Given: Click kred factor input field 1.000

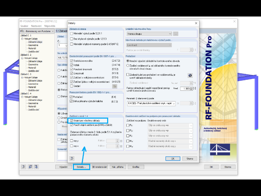Looking at the screenshot, I should click(185, 89).
